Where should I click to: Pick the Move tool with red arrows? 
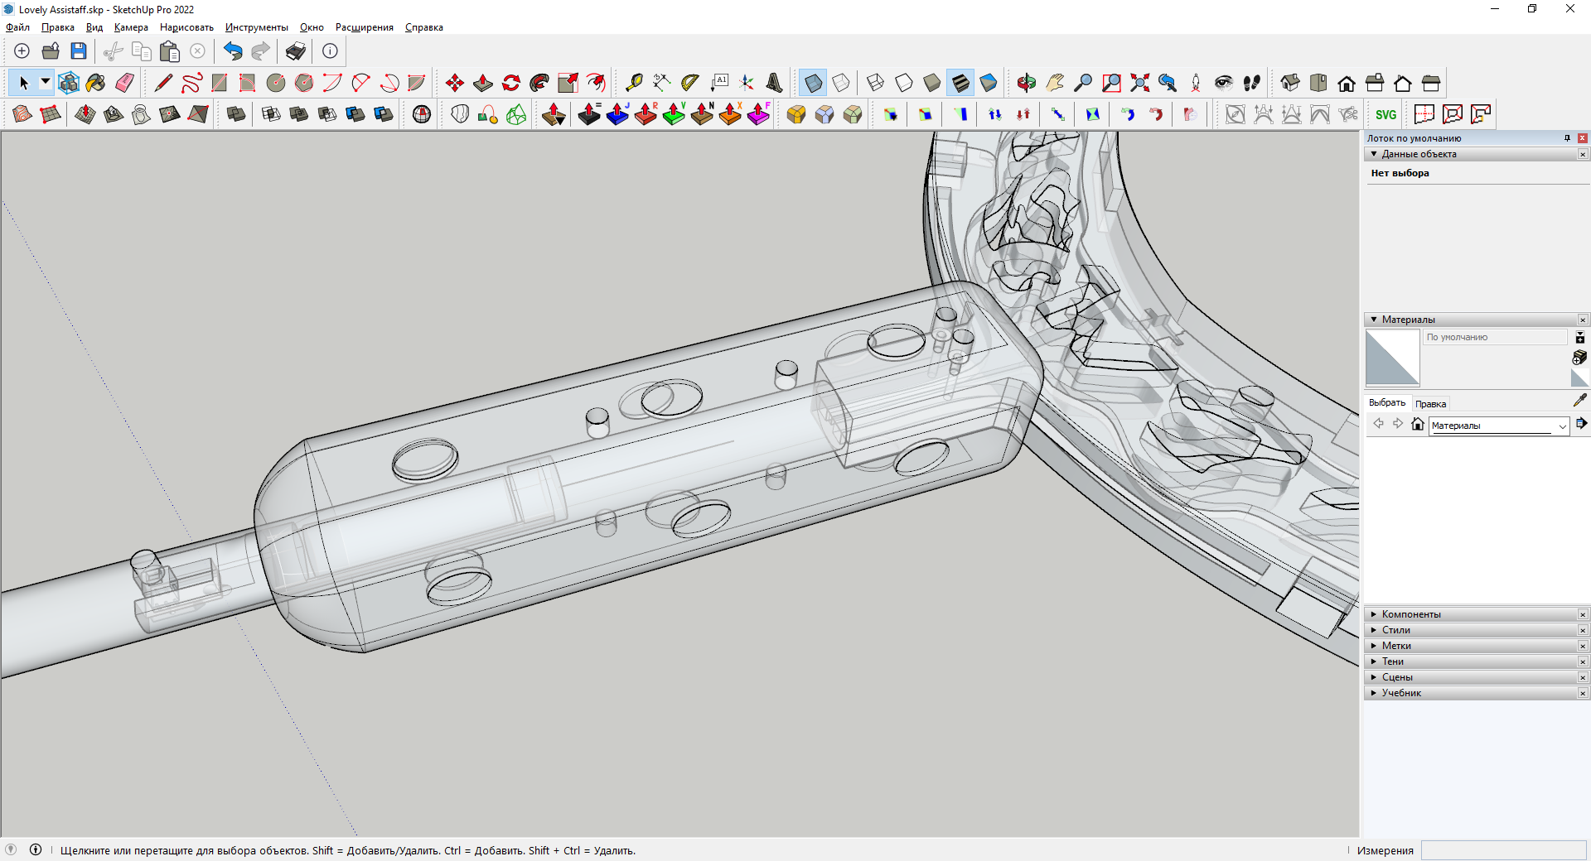point(454,83)
